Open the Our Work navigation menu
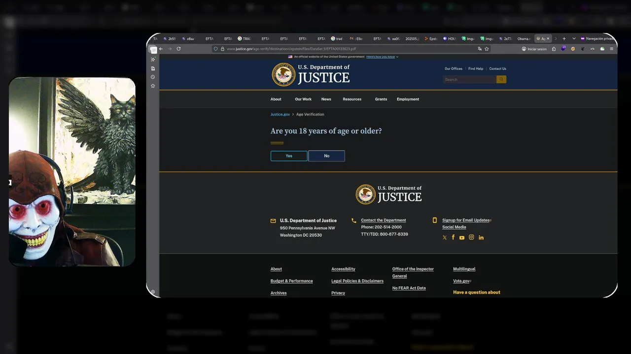 [x=303, y=99]
